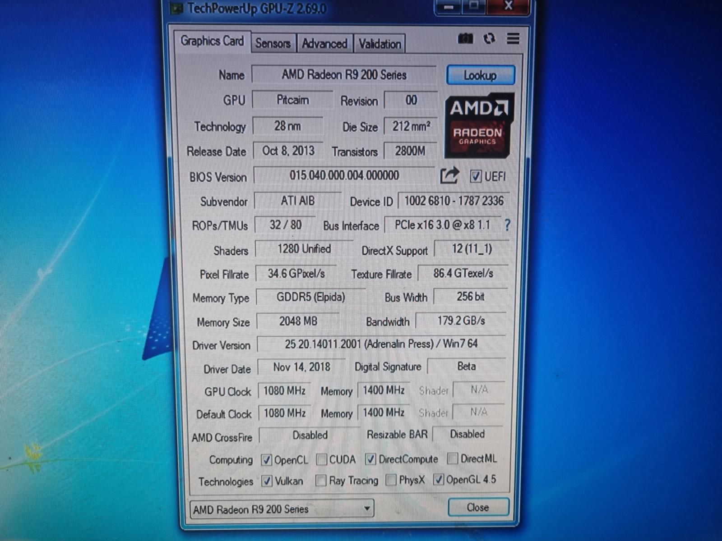Switch to the Validation tab
This screenshot has height=541, width=722.
380,44
